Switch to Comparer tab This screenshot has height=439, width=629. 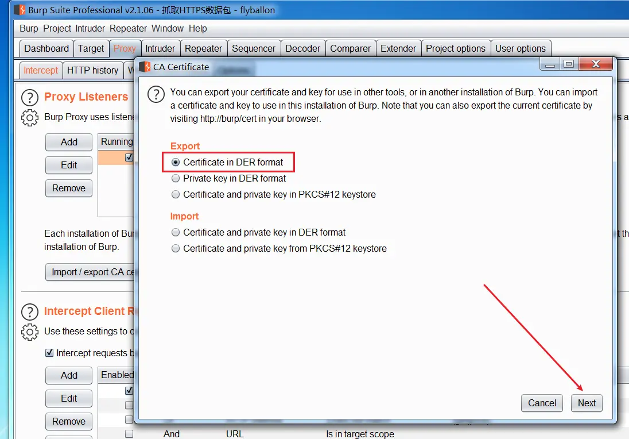point(350,49)
